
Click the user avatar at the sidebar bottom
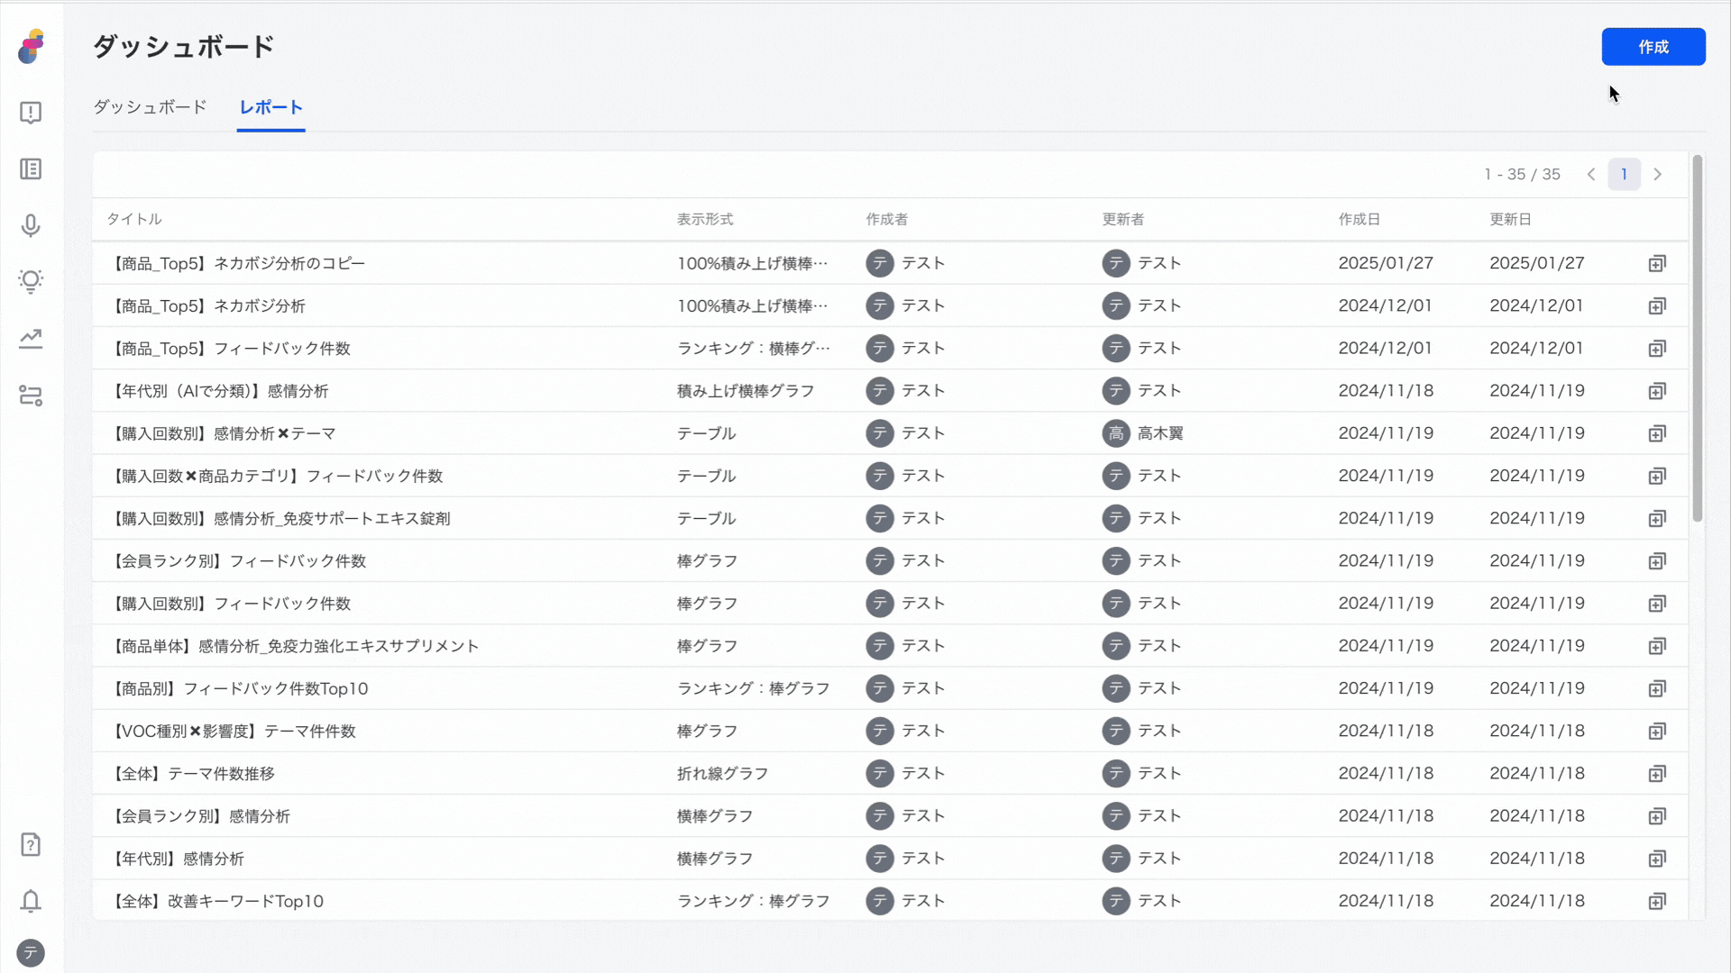pos(31,953)
